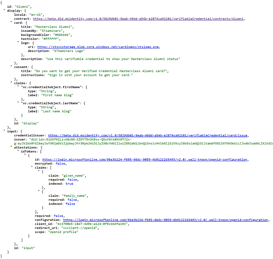
Task: Collapse the top-level display object
Action: coord(4,10)
